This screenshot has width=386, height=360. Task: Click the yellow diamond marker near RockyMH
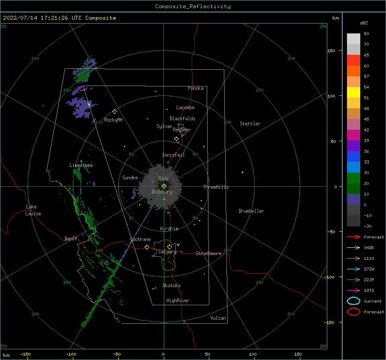click(115, 112)
